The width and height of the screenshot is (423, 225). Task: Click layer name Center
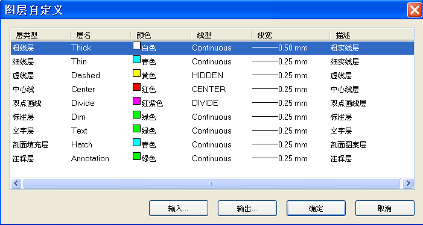click(x=83, y=90)
